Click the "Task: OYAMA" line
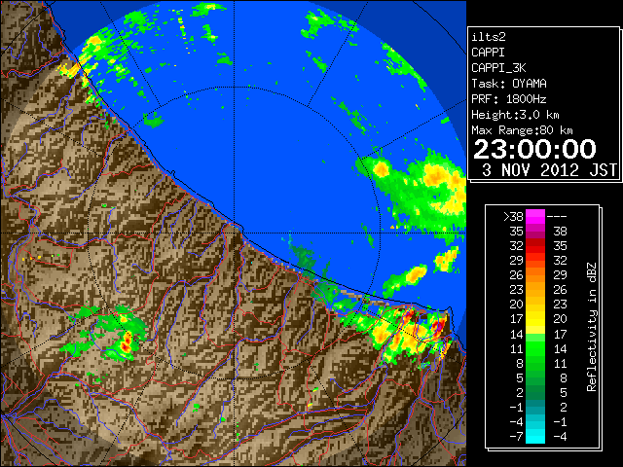The image size is (623, 467). click(x=508, y=84)
